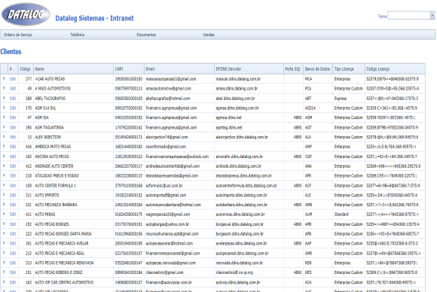The width and height of the screenshot is (437, 292).
Task: Edit the AUTO MECANICA BARBARA client
Action: click(13, 205)
